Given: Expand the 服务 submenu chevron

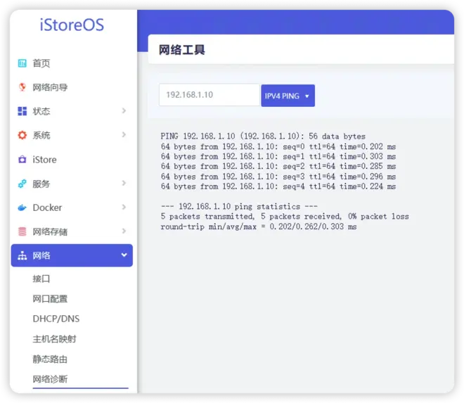Looking at the screenshot, I should click(124, 183).
